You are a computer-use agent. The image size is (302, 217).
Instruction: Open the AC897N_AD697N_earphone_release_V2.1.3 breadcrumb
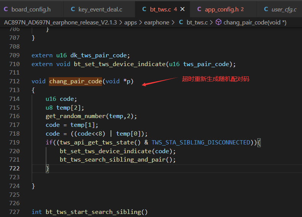click(x=60, y=23)
